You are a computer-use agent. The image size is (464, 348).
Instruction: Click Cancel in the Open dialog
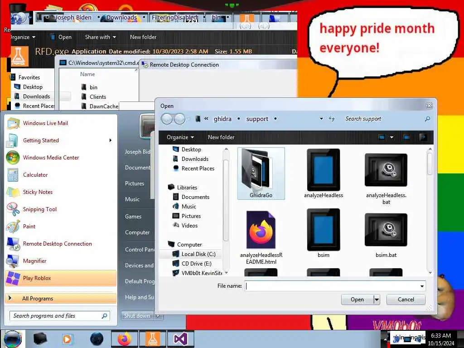(406, 300)
